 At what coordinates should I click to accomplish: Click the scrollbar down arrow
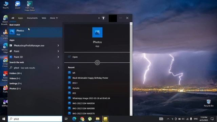[x=131, y=115]
